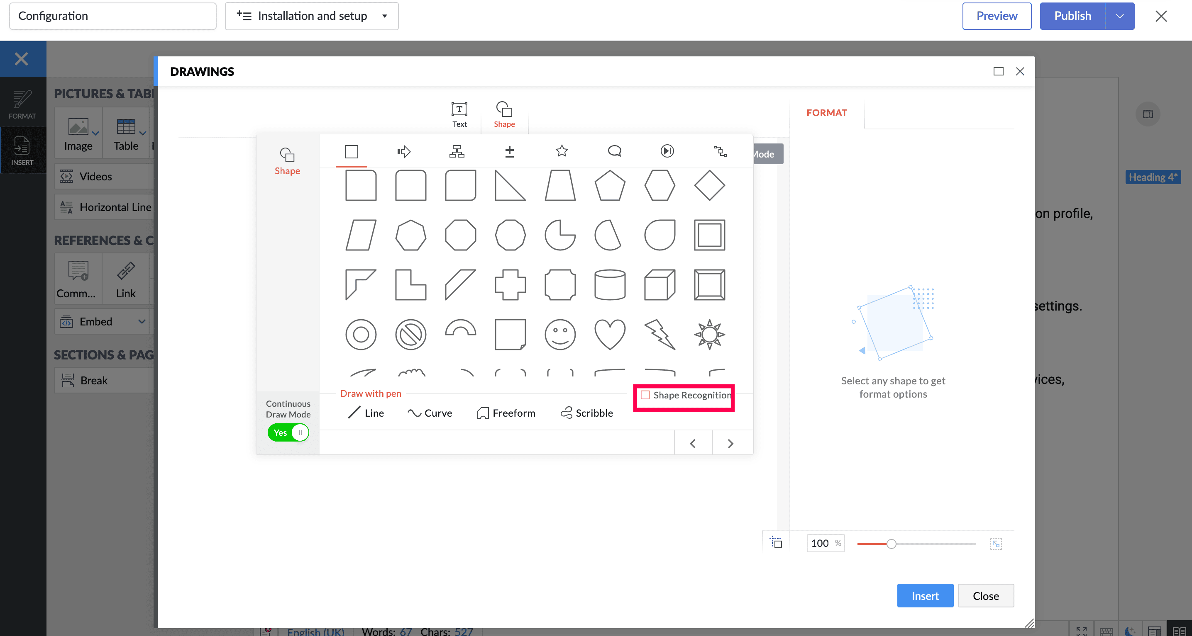Pick the smiley face shape
The width and height of the screenshot is (1192, 636).
tap(560, 334)
